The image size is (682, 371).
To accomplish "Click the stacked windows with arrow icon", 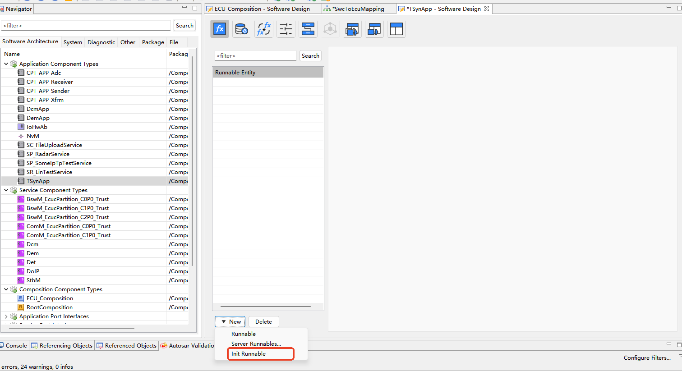I will 352,29.
